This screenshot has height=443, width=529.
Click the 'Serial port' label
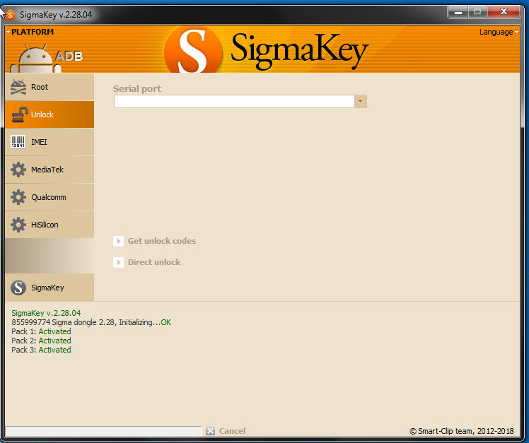tap(137, 88)
